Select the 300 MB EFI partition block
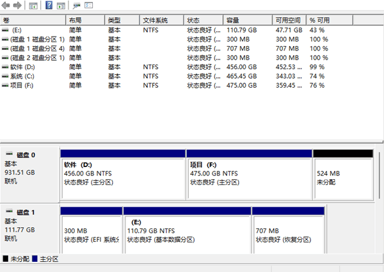 (x=92, y=230)
